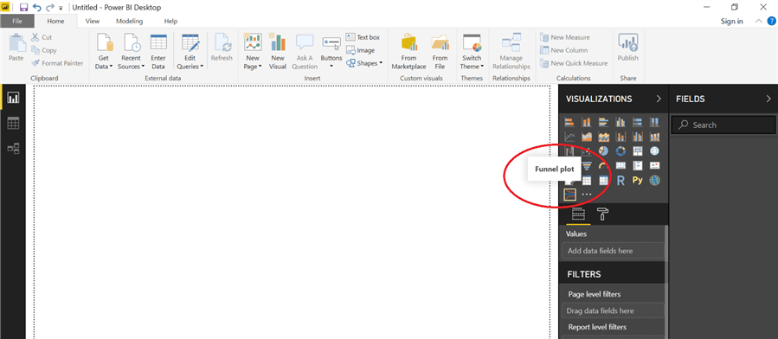Select the Multi-row card visual
Image resolution: width=778 pixels, height=339 pixels.
tap(638, 165)
